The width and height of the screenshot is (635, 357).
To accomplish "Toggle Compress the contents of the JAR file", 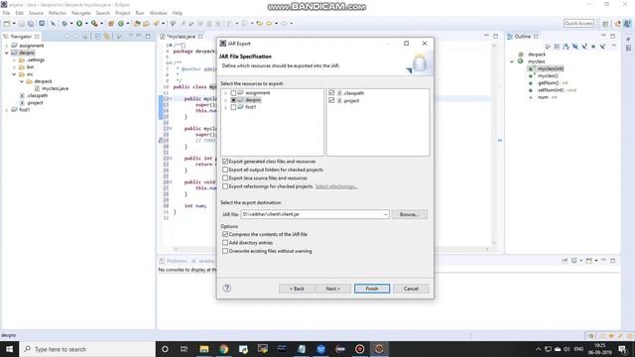I will coord(225,234).
